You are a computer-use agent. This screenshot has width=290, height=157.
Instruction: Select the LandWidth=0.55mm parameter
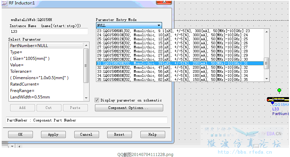point(46,97)
